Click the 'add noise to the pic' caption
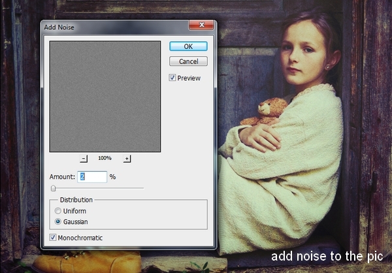Viewport: 392px width, 273px height. tap(327, 256)
